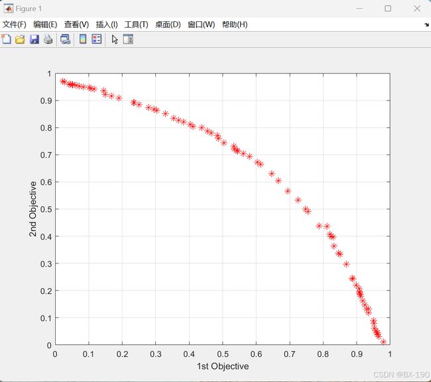Click the link plot icon in toolbar

[x=66, y=39]
